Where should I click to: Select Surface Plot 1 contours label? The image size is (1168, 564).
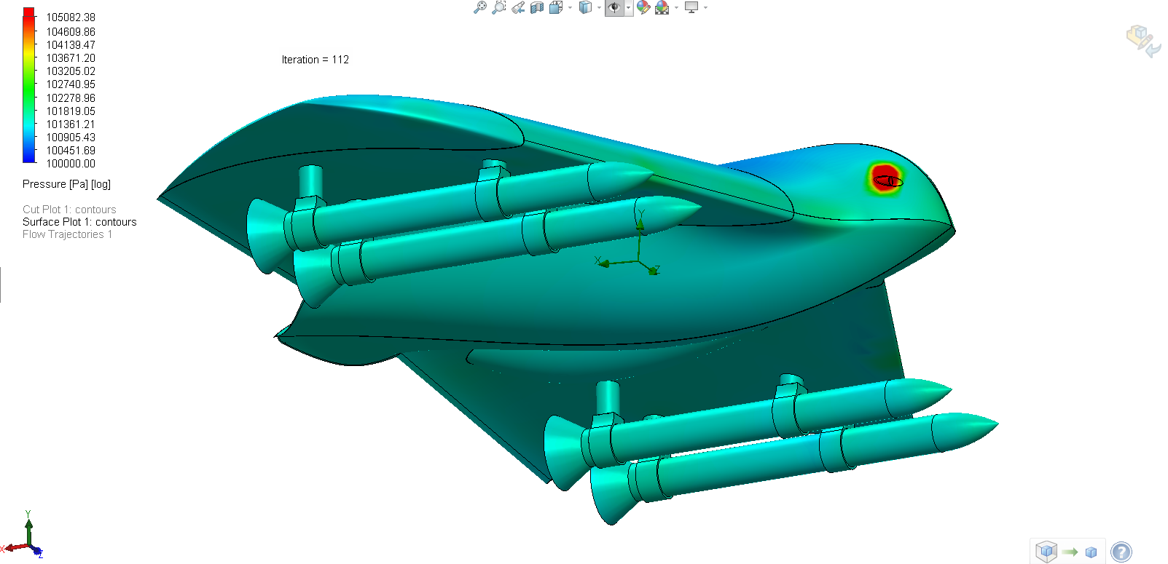click(79, 222)
